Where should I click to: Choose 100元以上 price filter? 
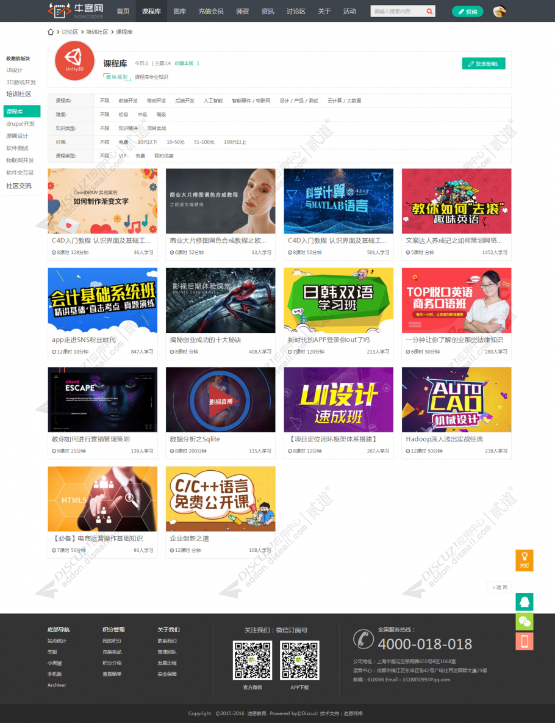pos(235,142)
